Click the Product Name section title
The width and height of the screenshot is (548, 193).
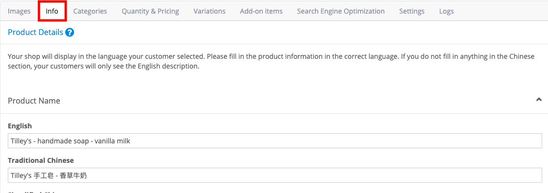34,101
